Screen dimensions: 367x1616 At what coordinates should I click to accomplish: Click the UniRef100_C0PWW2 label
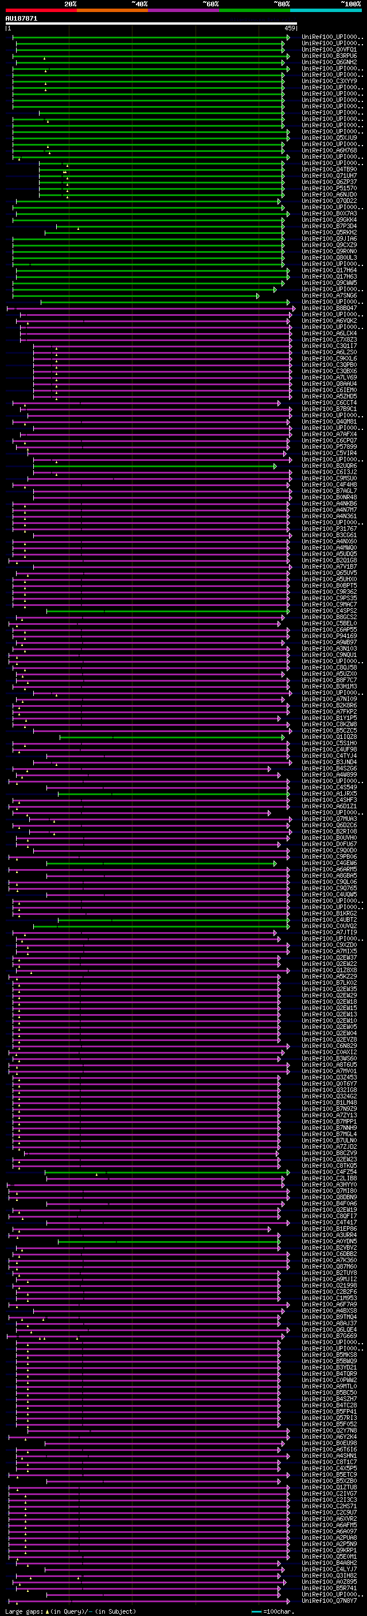(329, 1379)
